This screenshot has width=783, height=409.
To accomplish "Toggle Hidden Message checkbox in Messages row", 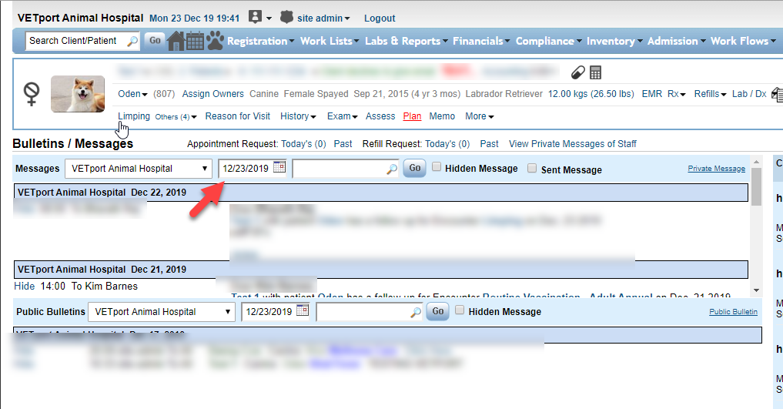I will point(437,167).
